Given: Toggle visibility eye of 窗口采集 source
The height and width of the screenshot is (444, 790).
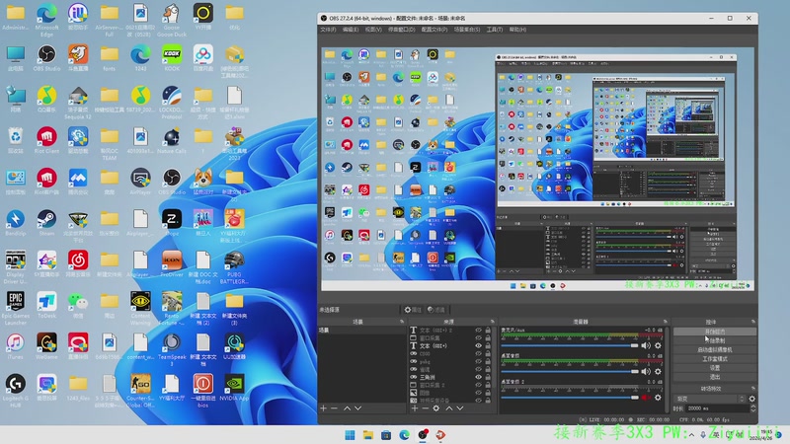Looking at the screenshot, I should click(478, 338).
